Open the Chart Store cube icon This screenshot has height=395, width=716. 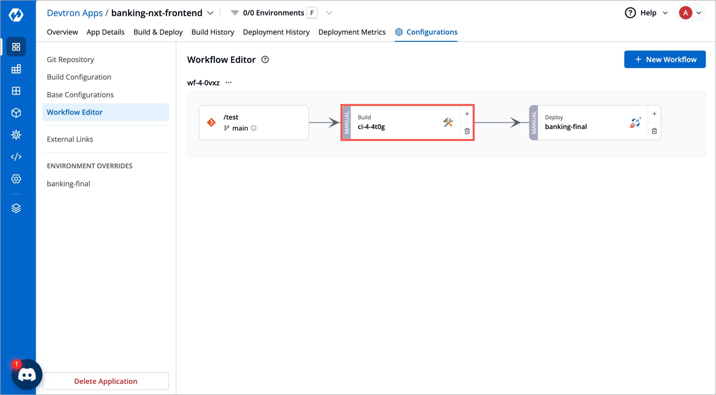point(16,112)
